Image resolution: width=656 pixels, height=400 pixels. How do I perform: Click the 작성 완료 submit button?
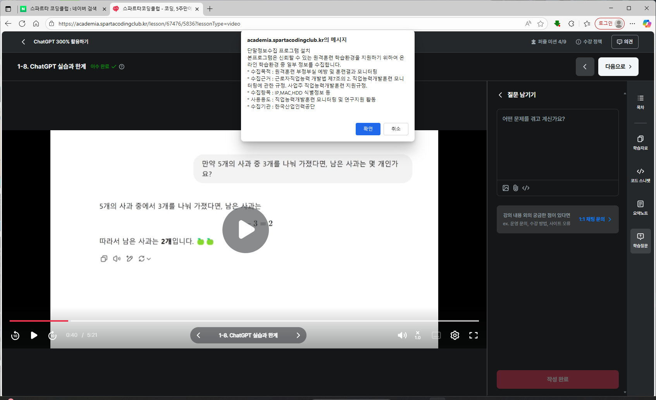(x=558, y=379)
